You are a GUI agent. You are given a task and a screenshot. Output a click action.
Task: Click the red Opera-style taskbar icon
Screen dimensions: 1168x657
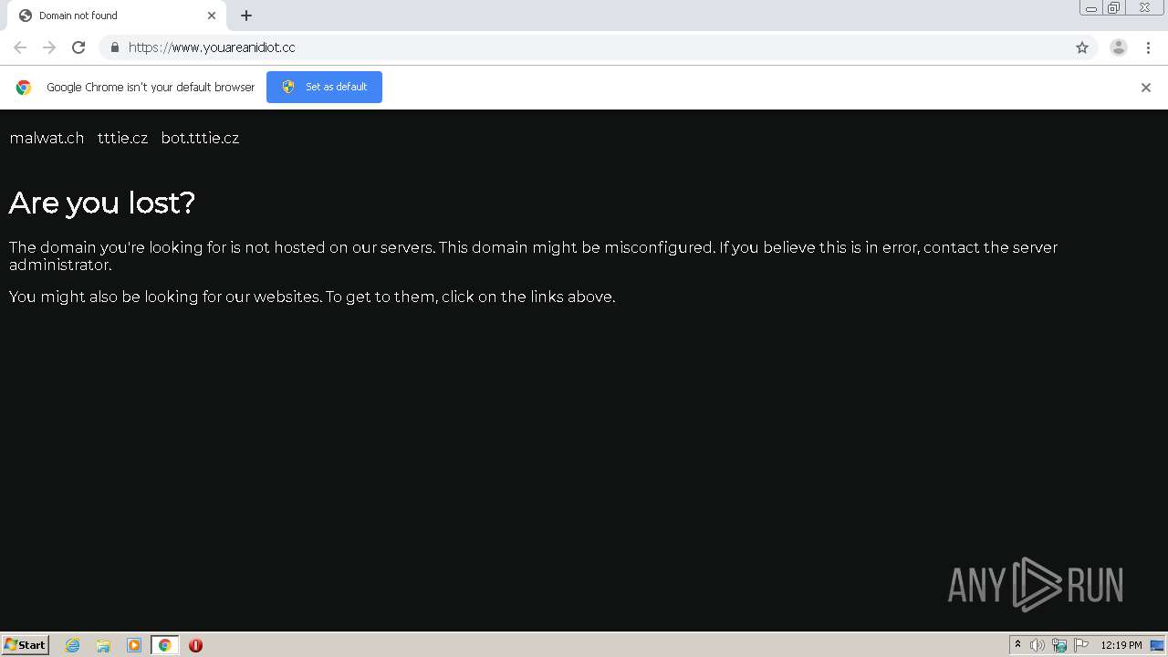pyautogui.click(x=195, y=645)
